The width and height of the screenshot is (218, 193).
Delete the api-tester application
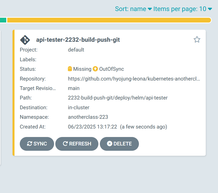click(119, 144)
